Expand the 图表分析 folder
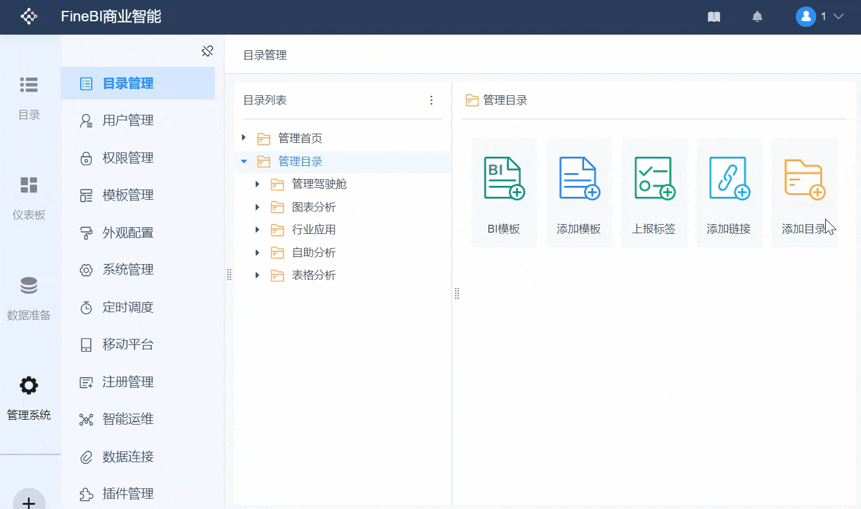This screenshot has height=509, width=861. tap(257, 207)
